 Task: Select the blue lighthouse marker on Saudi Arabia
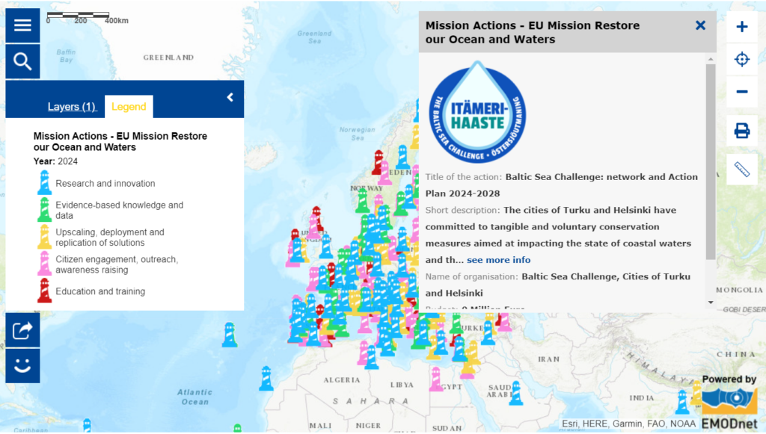[516, 394]
